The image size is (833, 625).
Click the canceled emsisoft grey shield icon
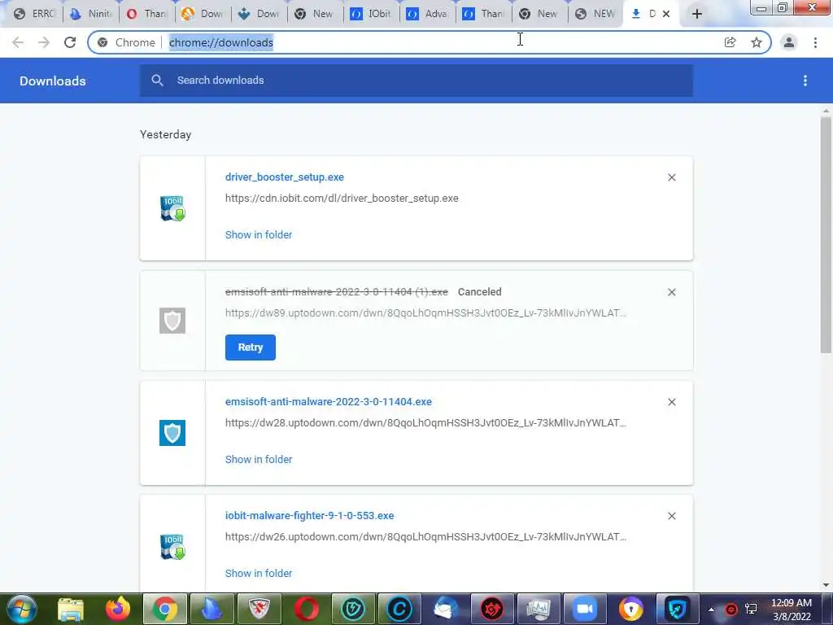point(172,321)
